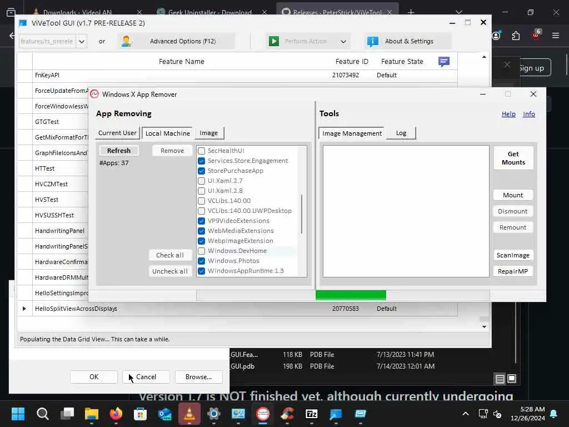Switch to Windows X App Remover taskbar icon
Screen dimensions: 569x427
pyautogui.click(x=263, y=414)
